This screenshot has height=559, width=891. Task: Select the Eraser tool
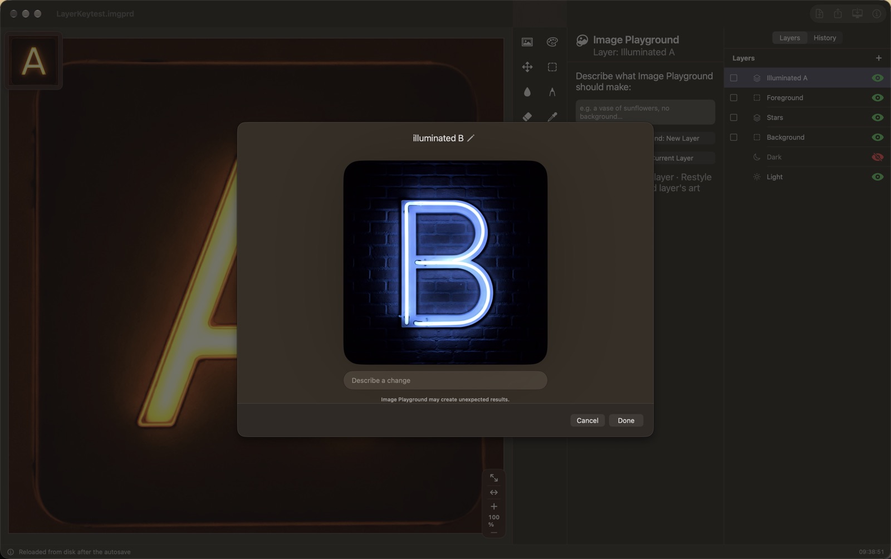[x=527, y=116]
